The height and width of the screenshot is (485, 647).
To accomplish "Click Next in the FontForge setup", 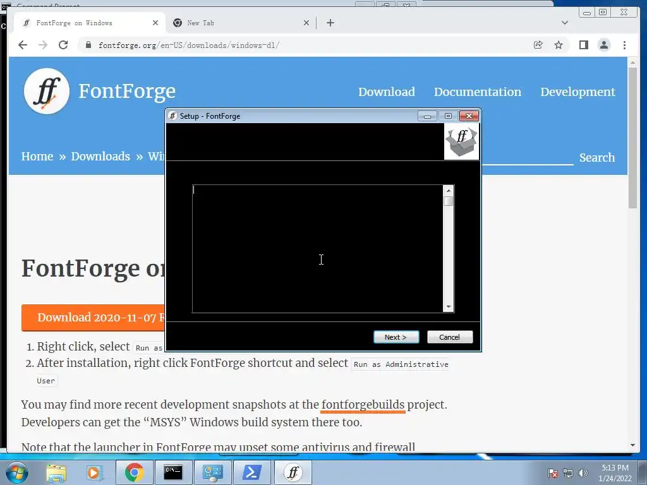I will coord(396,337).
